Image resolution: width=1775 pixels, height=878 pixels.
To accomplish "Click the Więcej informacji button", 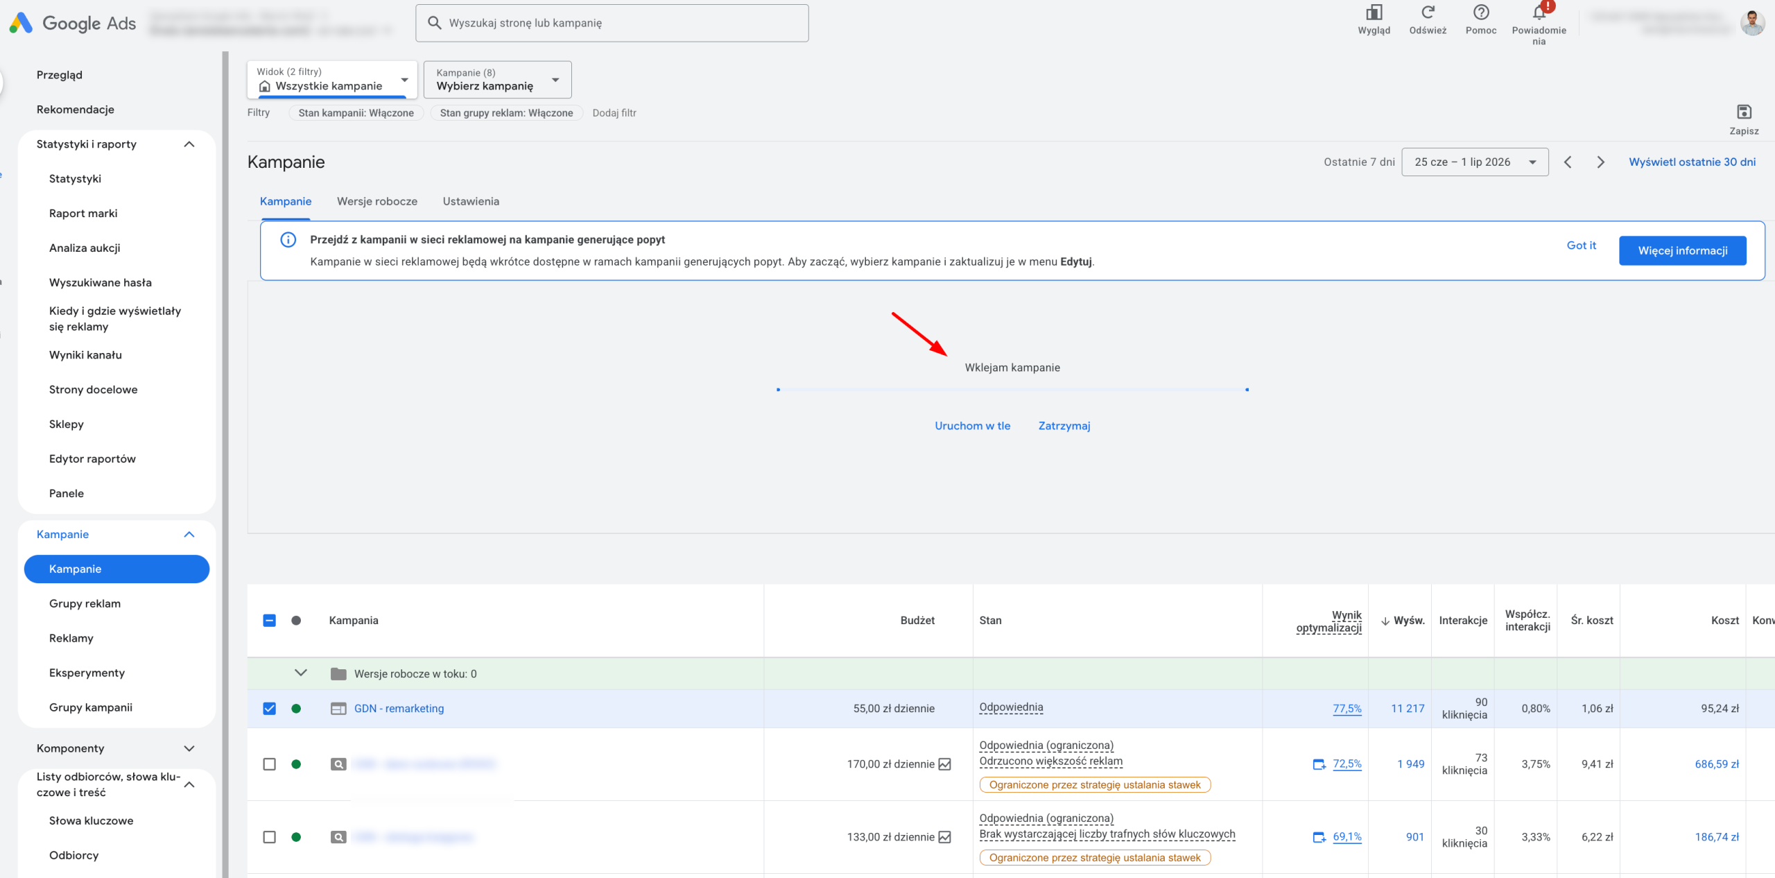I will (x=1683, y=250).
